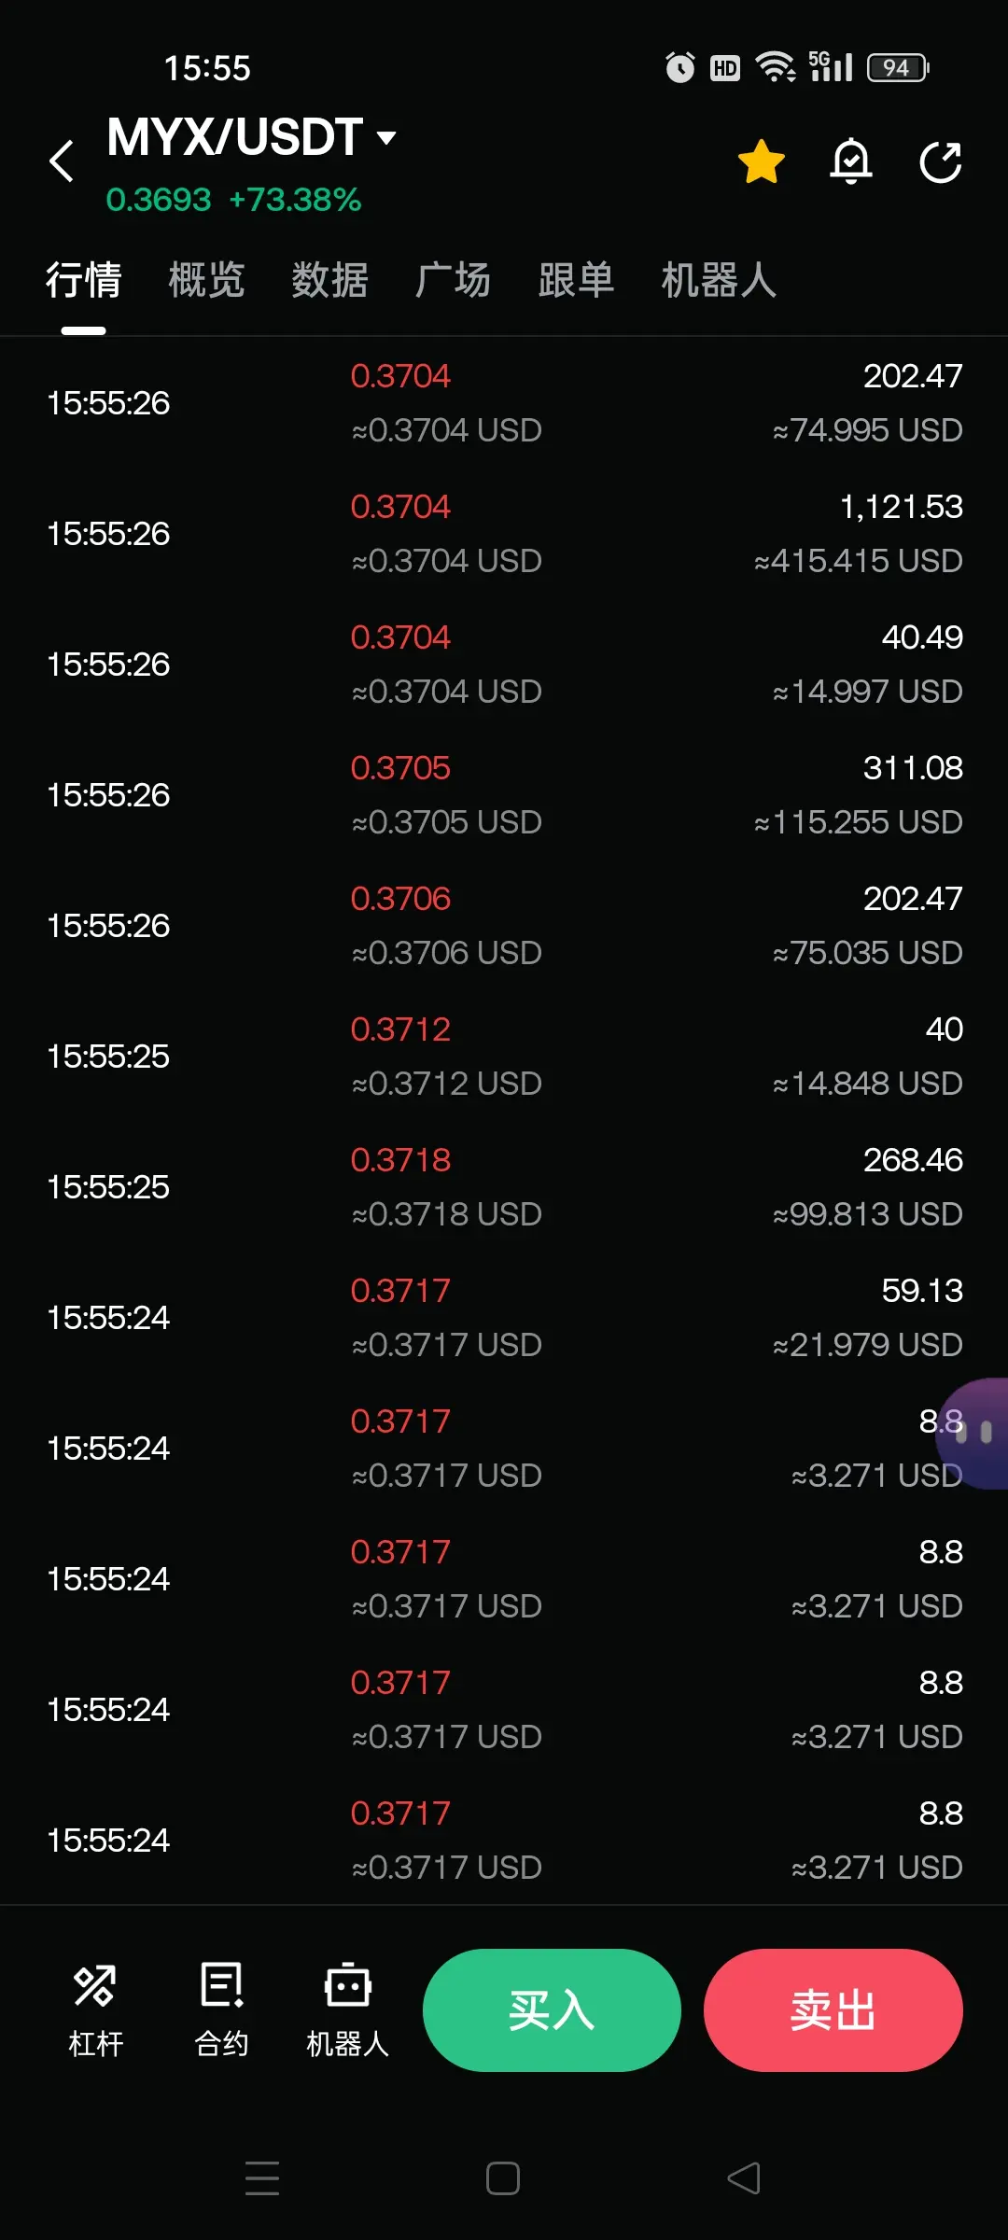Tap the share icon in header
Image resolution: width=1008 pixels, height=2240 pixels.
pos(940,162)
